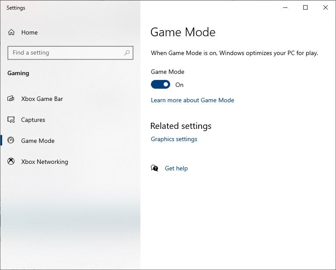
Task: Select Game Mode in the sidebar
Action: (38, 141)
